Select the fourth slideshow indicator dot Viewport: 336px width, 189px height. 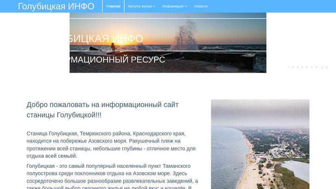(x=302, y=67)
